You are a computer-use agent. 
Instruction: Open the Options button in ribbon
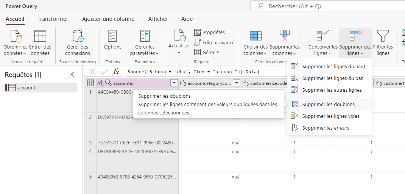point(113,40)
